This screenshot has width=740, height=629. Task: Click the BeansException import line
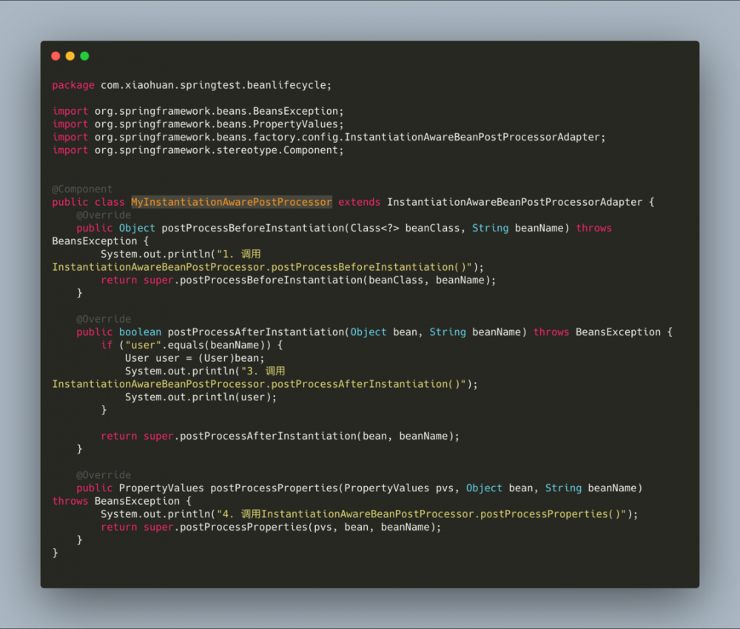tap(198, 111)
